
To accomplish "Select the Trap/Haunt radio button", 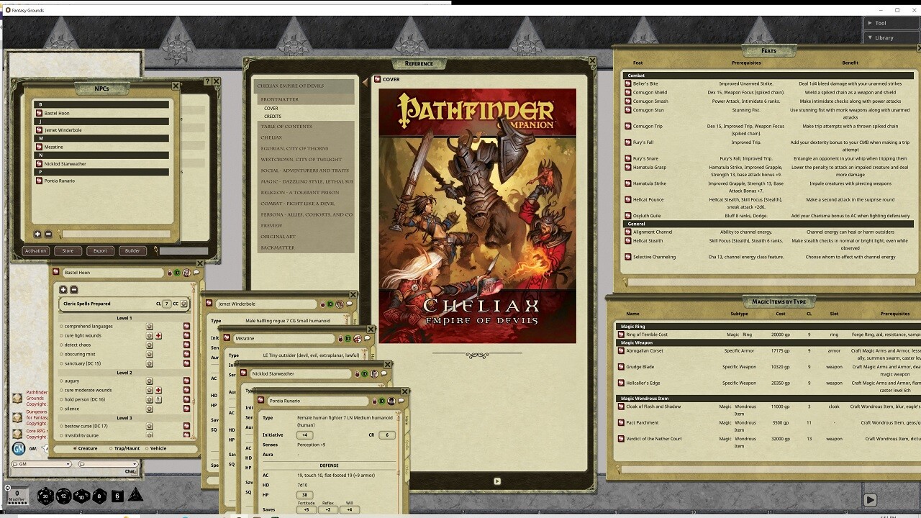I will (x=111, y=448).
